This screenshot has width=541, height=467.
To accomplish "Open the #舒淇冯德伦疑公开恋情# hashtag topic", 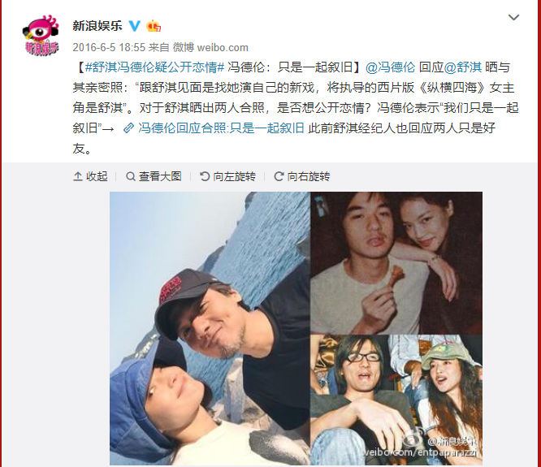I will click(155, 67).
